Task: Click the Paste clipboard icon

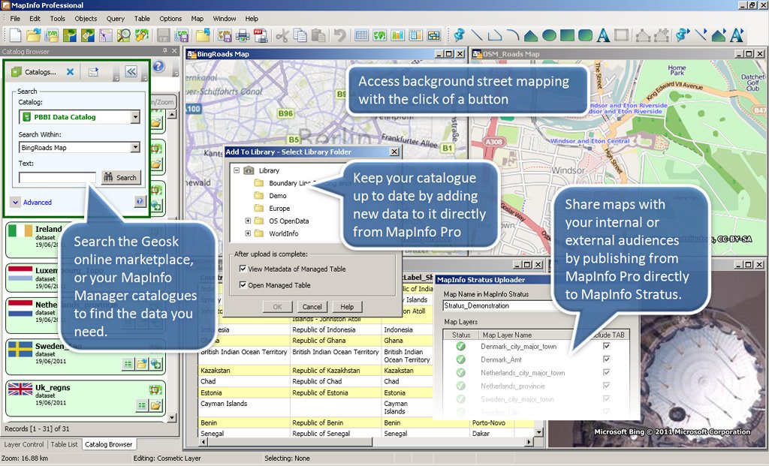Action: pyautogui.click(x=318, y=35)
